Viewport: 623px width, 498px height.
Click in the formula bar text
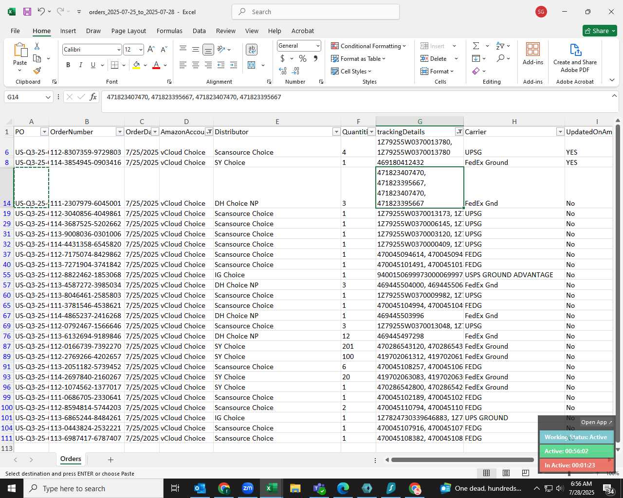(194, 97)
